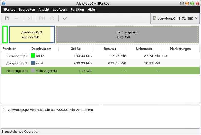Close GParted with the red title bar button

coord(197,3)
